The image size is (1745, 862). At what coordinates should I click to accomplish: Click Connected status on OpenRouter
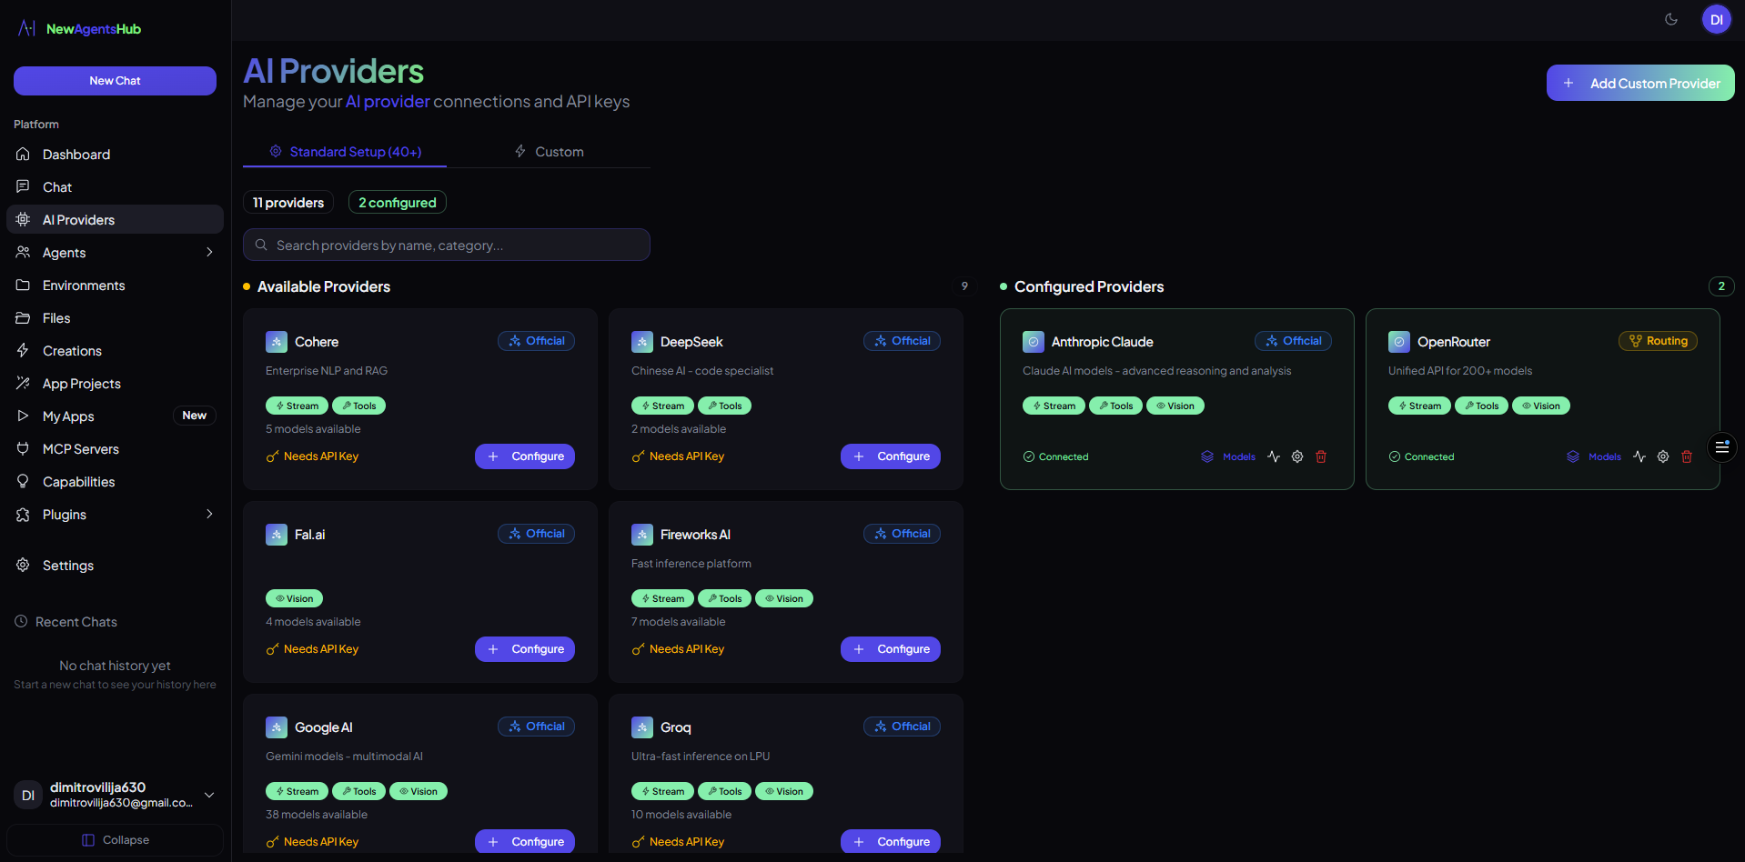click(x=1421, y=456)
